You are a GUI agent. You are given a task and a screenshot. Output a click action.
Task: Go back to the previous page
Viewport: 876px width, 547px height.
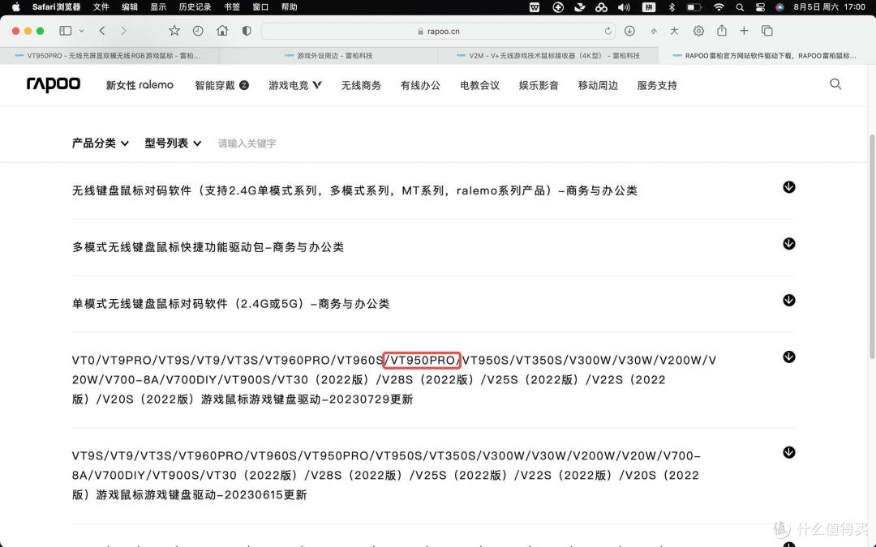102,31
